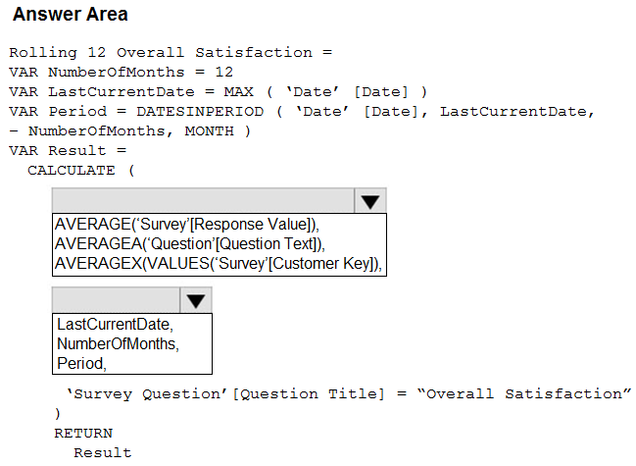Select LastCurrentDate in the second option list

coord(115,324)
